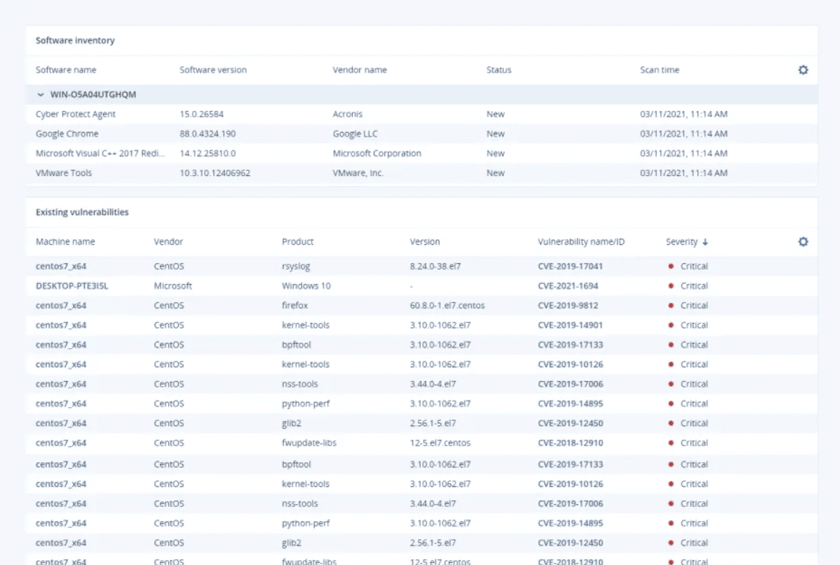The width and height of the screenshot is (840, 565).
Task: Click New status for Cyber Protect Agent
Action: pos(495,114)
